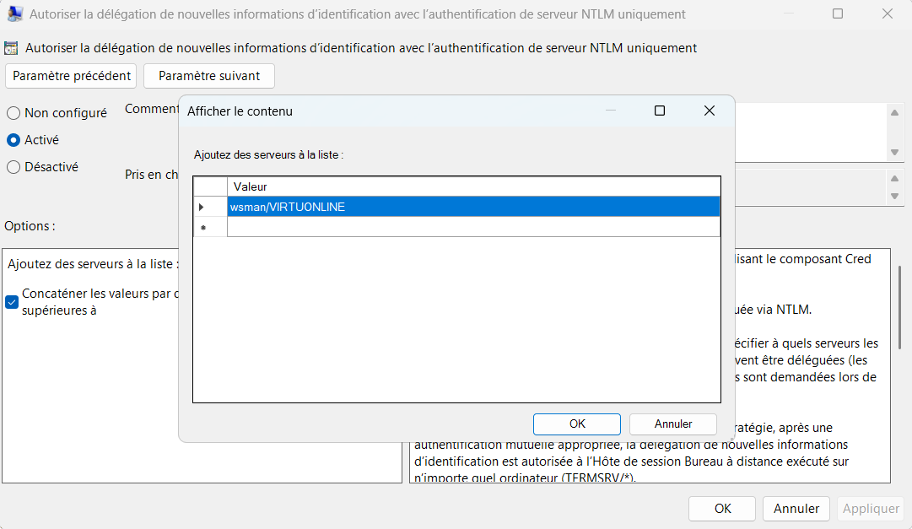Click the Valeur column header

point(472,186)
